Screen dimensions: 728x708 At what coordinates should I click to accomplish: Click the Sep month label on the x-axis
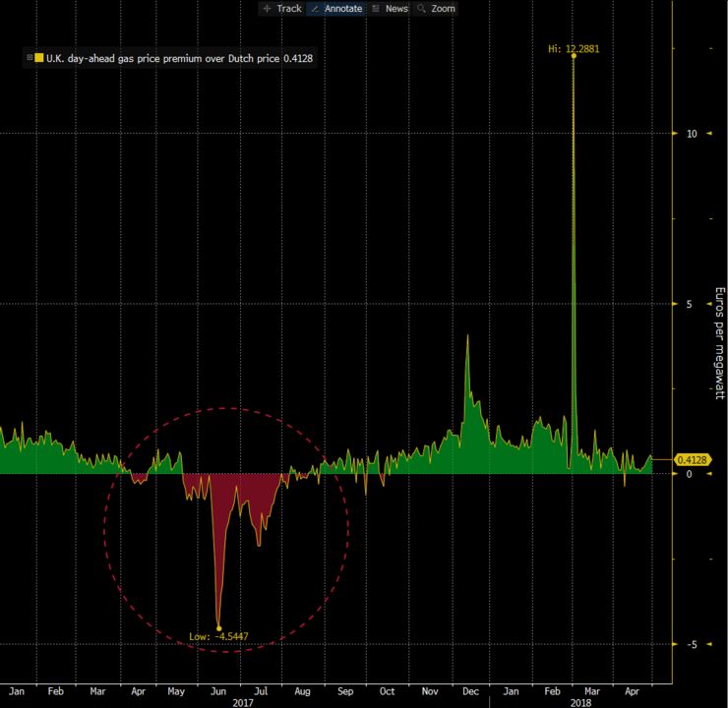[345, 691]
